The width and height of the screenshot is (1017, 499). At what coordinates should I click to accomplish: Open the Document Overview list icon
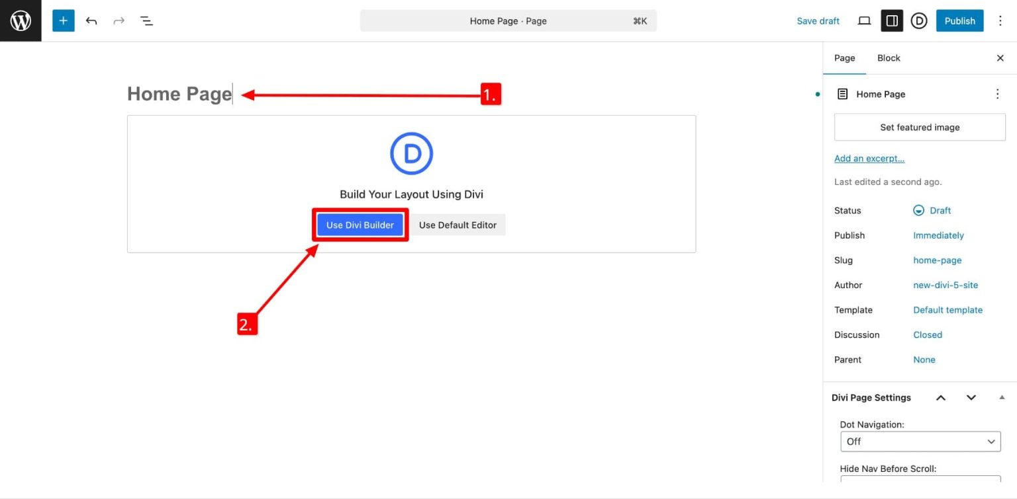click(x=146, y=20)
